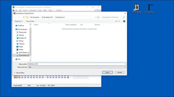Click the Anuluj button
Screen dimensions: 174x97
(x=120, y=72)
